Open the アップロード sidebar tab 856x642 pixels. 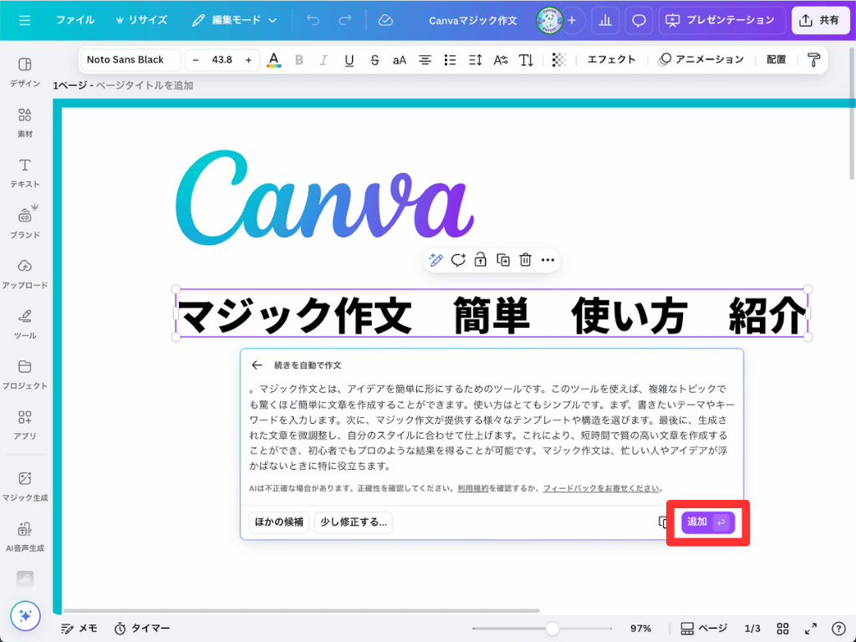pyautogui.click(x=25, y=273)
